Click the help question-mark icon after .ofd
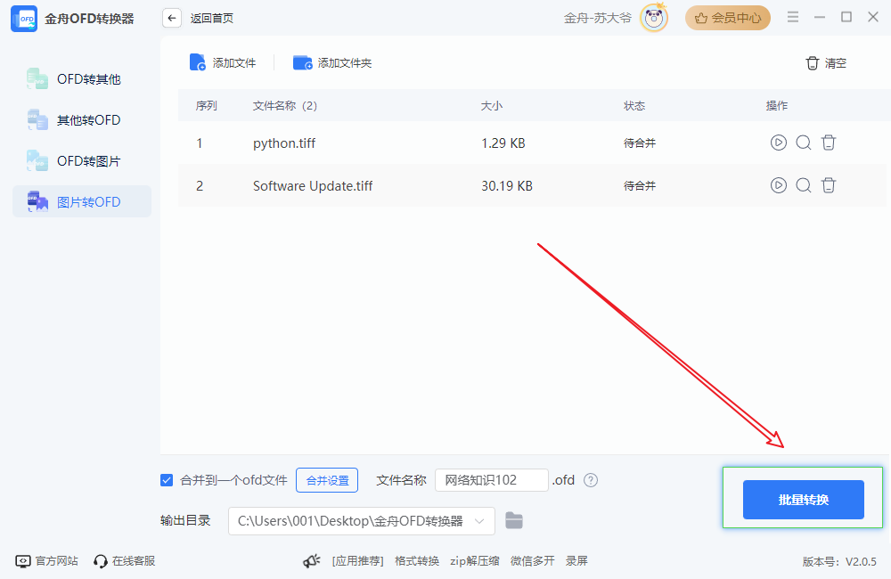Image resolution: width=891 pixels, height=579 pixels. pyautogui.click(x=591, y=480)
